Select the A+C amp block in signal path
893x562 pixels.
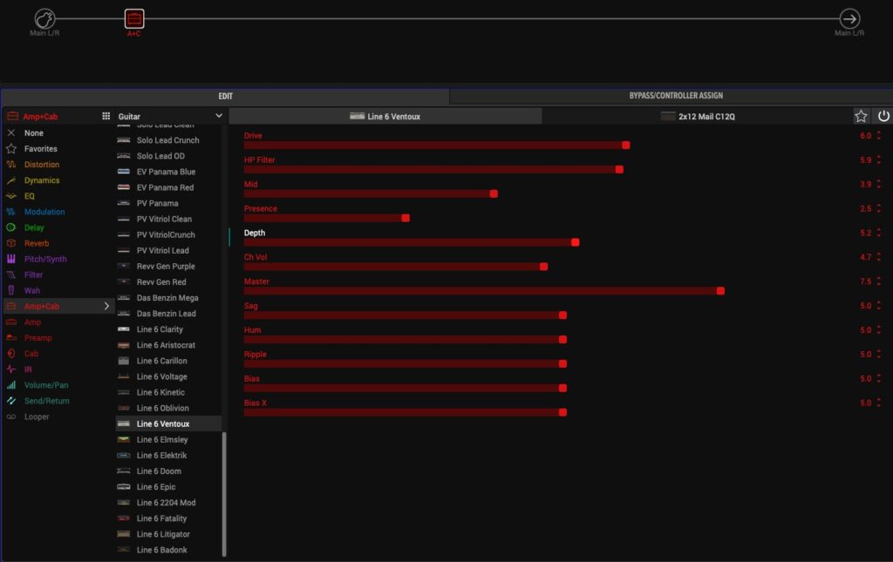[133, 18]
